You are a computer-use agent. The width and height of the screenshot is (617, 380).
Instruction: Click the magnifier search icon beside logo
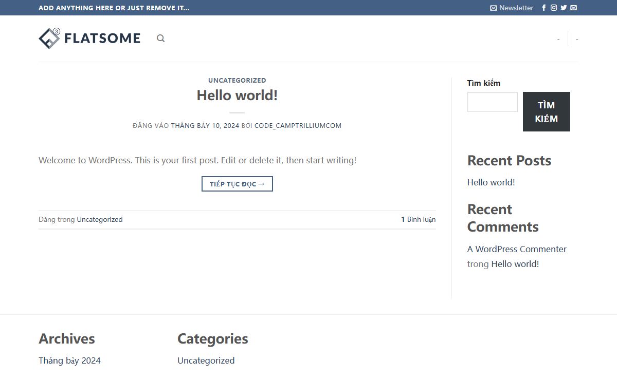[160, 39]
